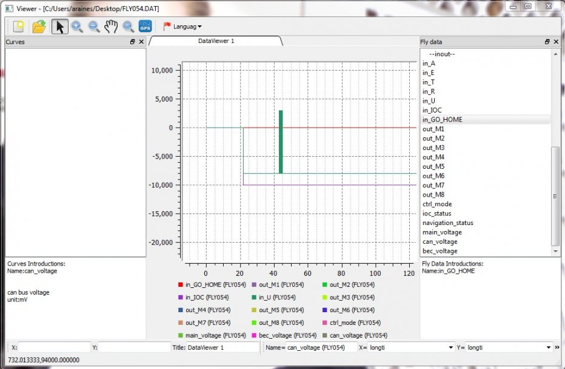This screenshot has height=369, width=565.
Task: Select the arrow pointer tool
Action: pos(59,26)
